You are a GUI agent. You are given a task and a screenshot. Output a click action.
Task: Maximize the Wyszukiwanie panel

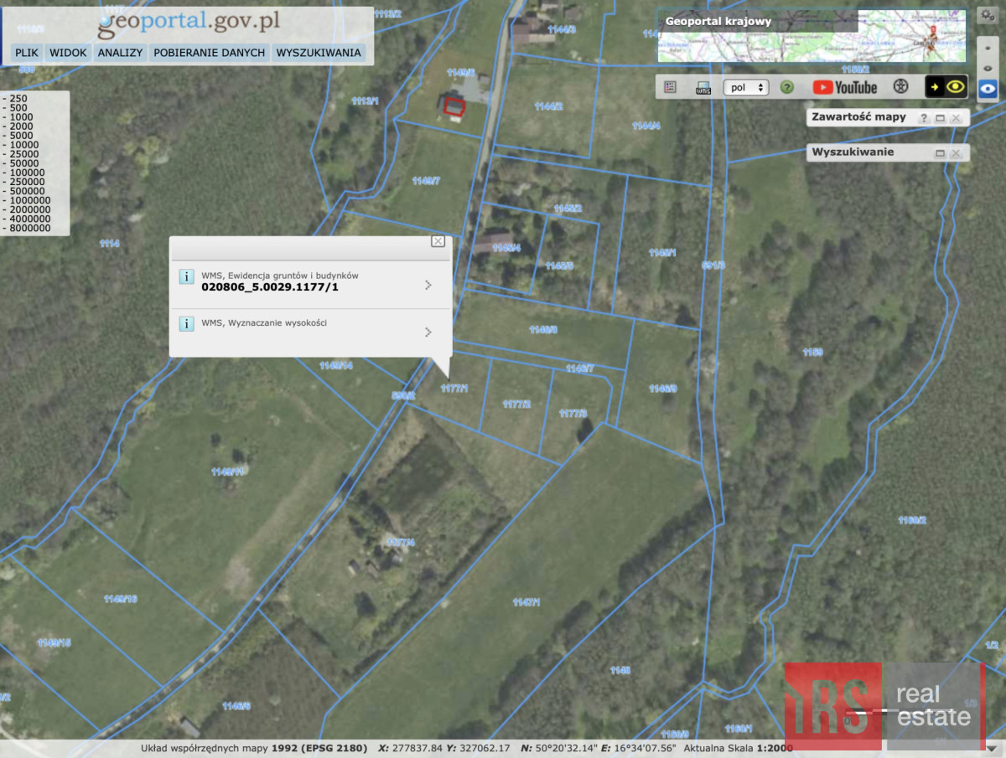940,153
